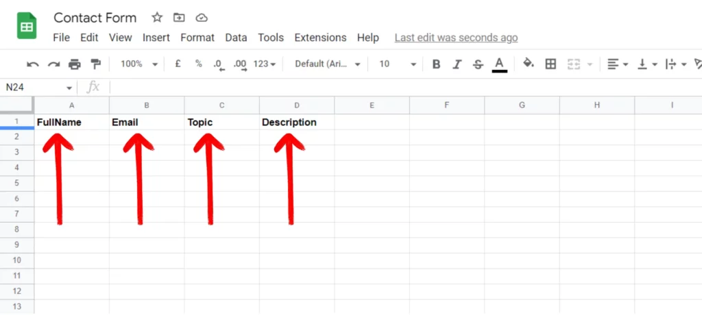Open the 100% zoom dropdown

pos(139,64)
